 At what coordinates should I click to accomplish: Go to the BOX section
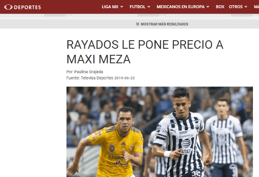[220, 7]
